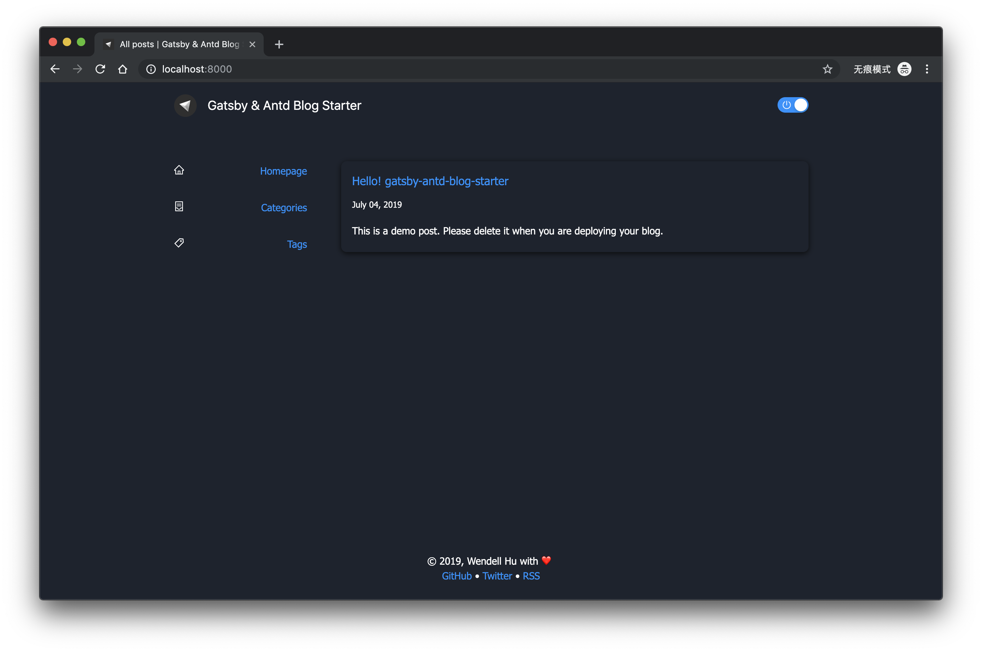Navigate back with the back arrow
This screenshot has width=982, height=652.
tap(55, 69)
